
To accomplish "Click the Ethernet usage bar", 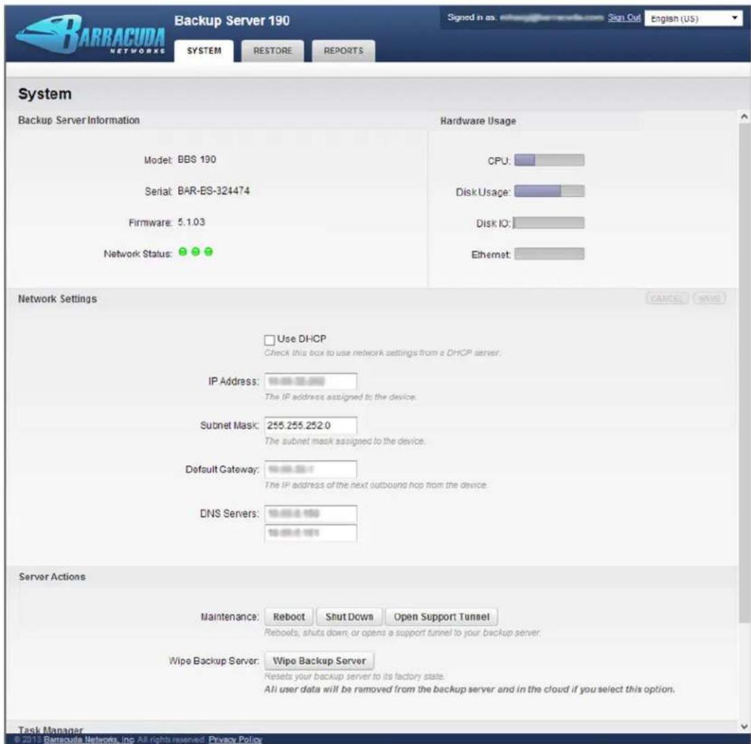I will [x=550, y=253].
